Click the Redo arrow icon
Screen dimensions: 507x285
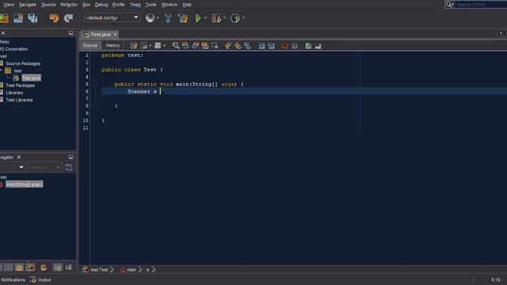click(x=68, y=18)
